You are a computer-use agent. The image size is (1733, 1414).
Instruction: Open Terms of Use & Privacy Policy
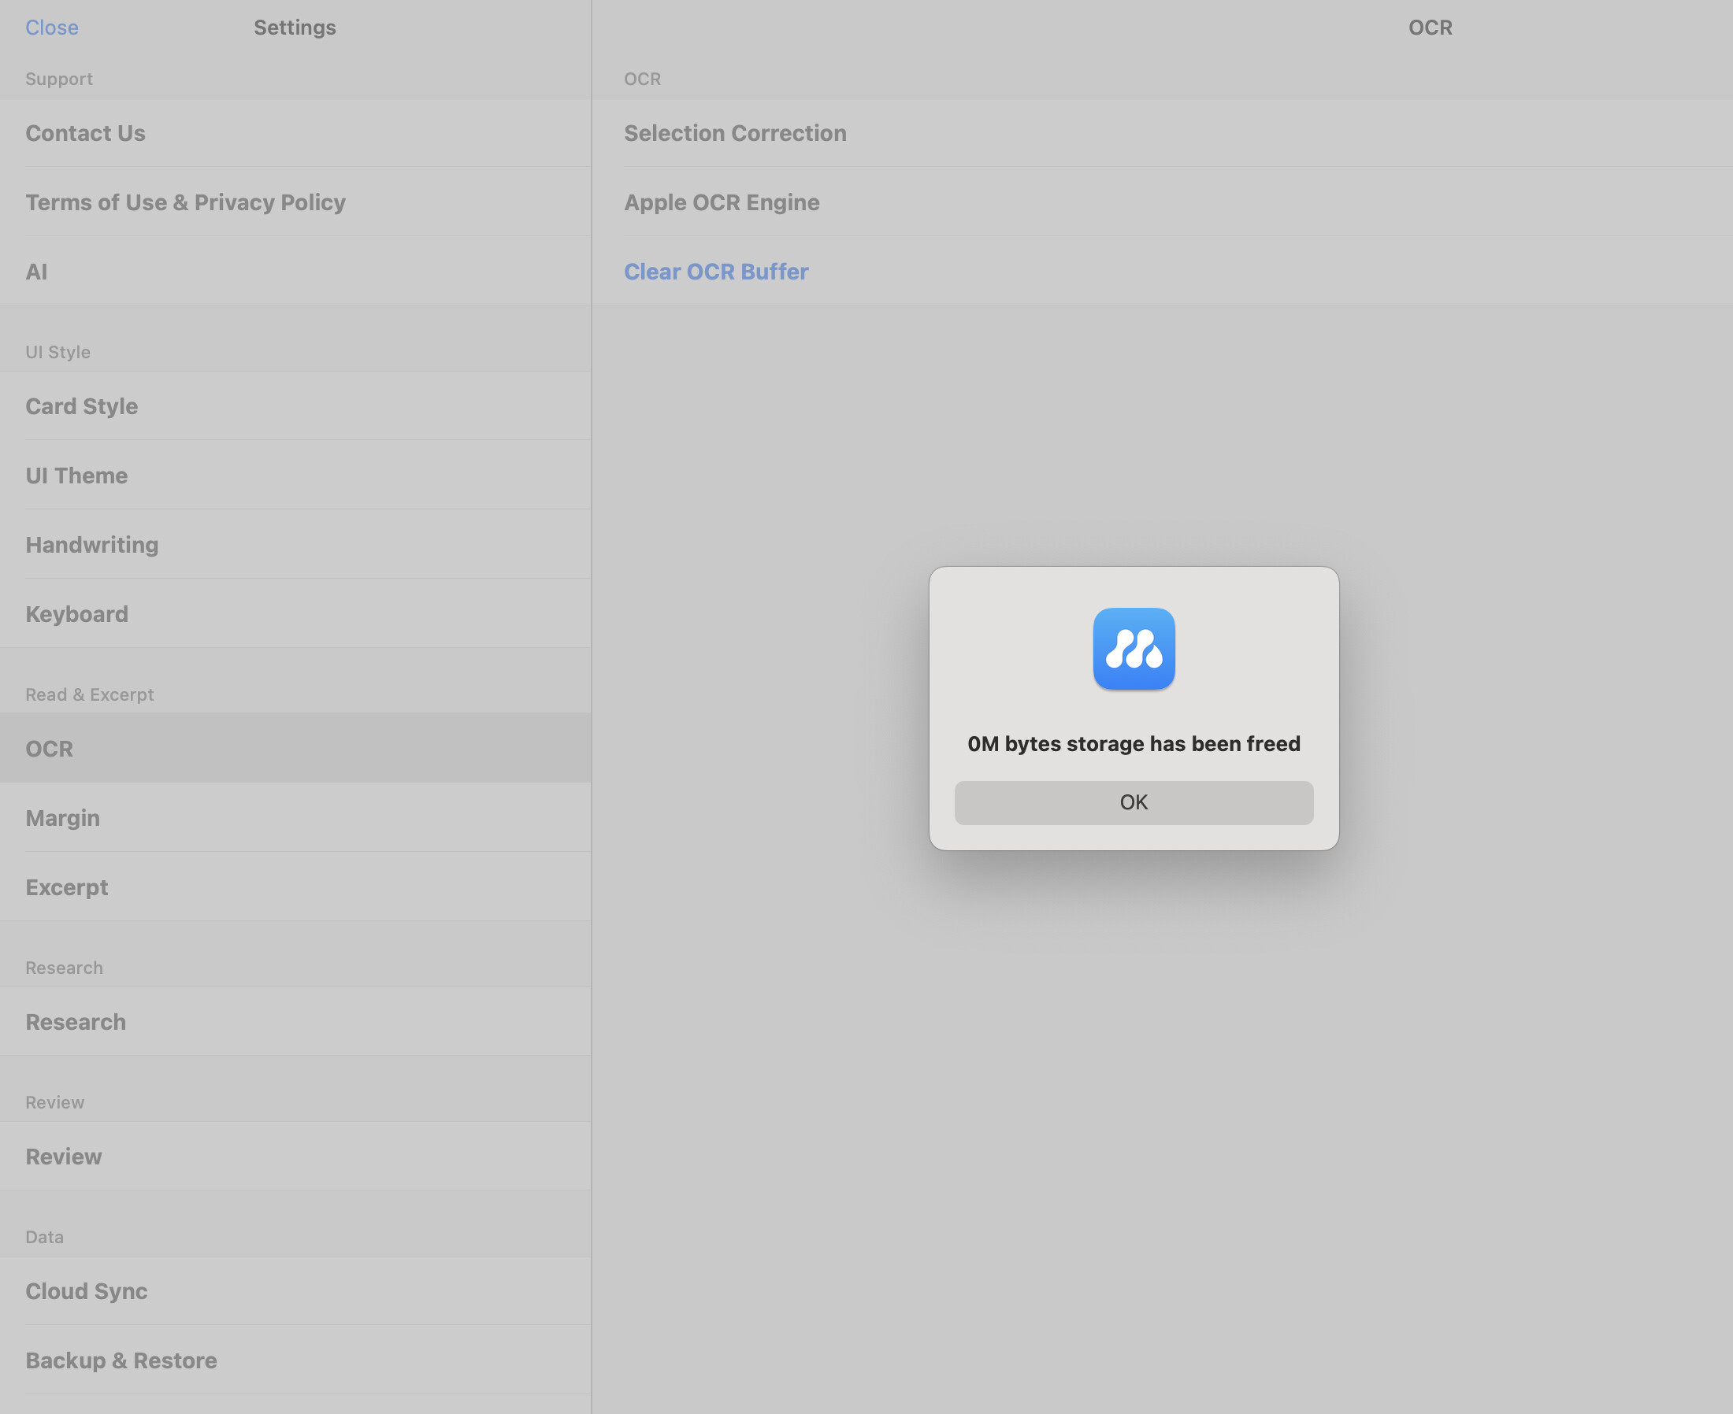186,202
